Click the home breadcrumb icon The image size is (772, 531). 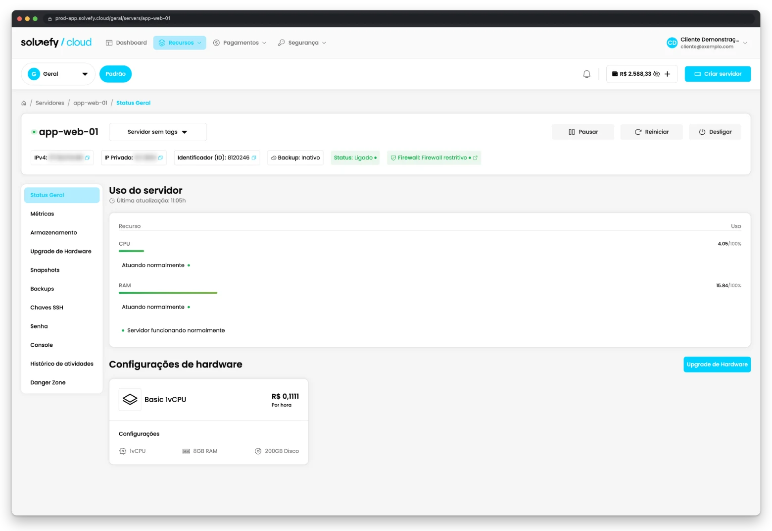tap(24, 103)
